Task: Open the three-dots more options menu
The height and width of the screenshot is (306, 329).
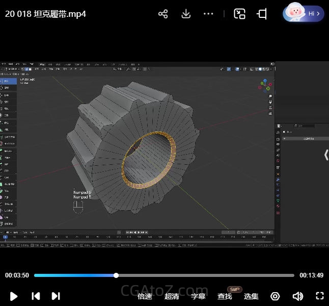Action: coord(208,14)
